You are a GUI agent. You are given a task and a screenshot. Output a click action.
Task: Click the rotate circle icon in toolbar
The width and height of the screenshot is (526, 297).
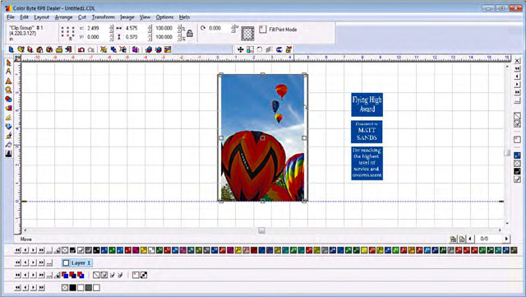point(260,49)
